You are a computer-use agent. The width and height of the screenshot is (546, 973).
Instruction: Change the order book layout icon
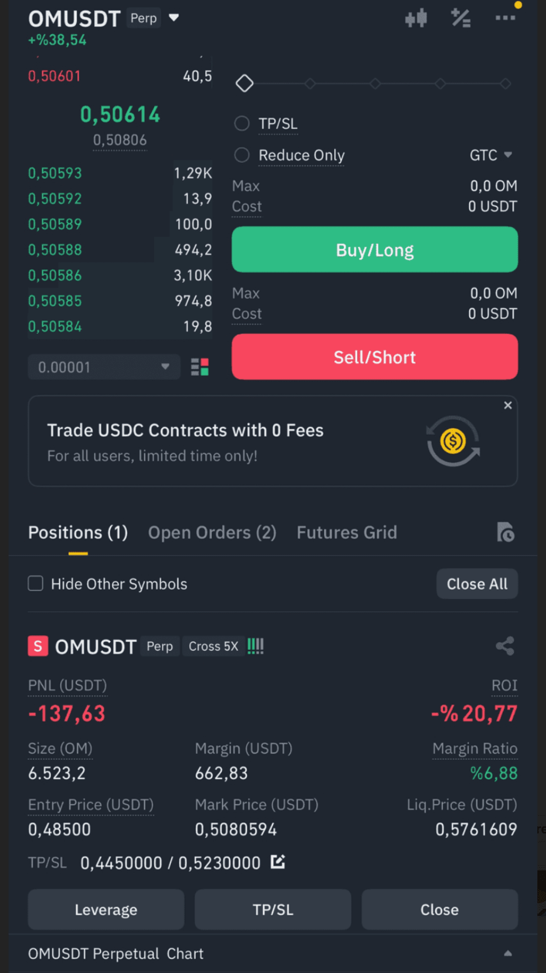pos(200,367)
